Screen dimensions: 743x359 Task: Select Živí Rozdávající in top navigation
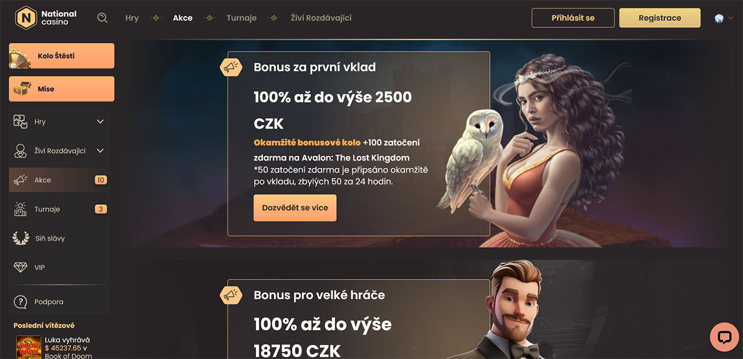pos(321,18)
